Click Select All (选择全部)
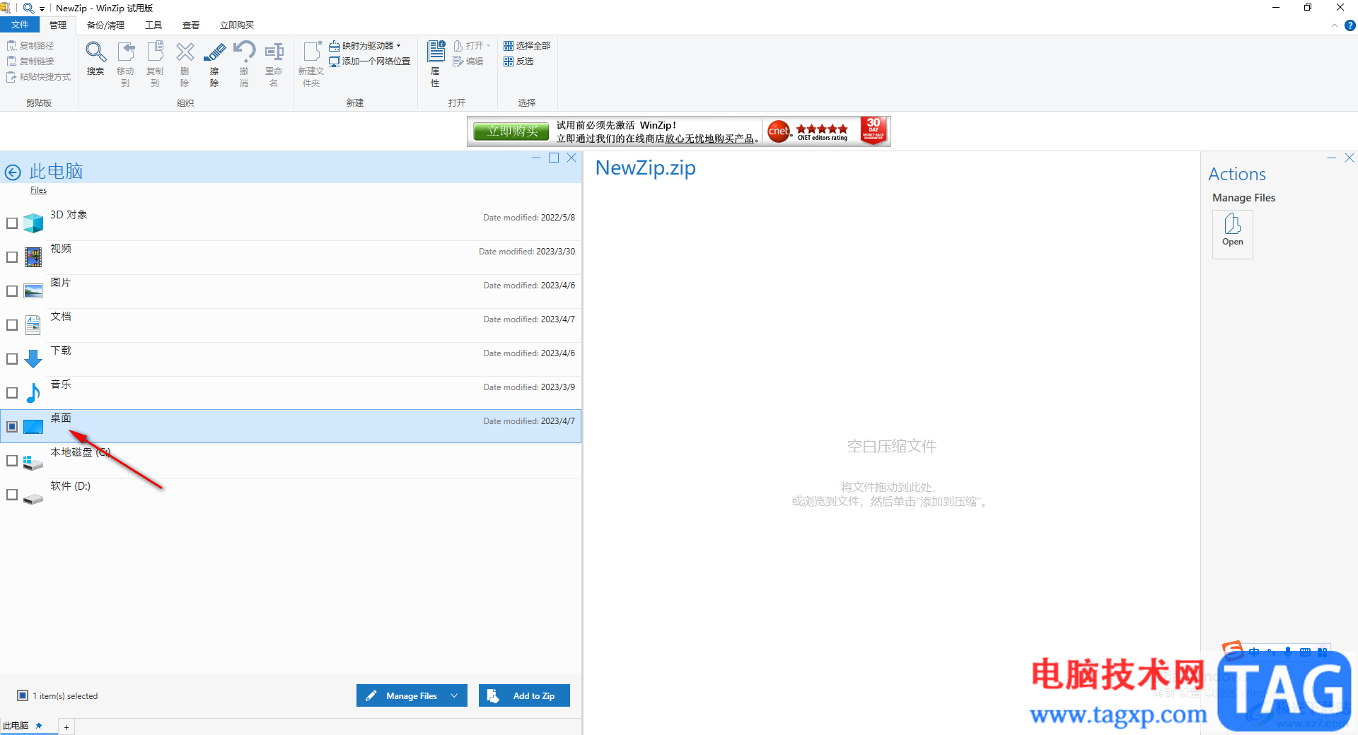 pos(527,45)
